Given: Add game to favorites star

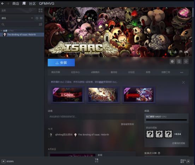Looking at the screenshot, I should click(186, 62).
